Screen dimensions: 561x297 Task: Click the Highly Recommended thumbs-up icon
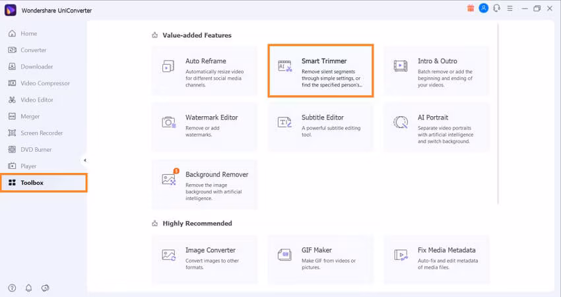click(x=154, y=223)
